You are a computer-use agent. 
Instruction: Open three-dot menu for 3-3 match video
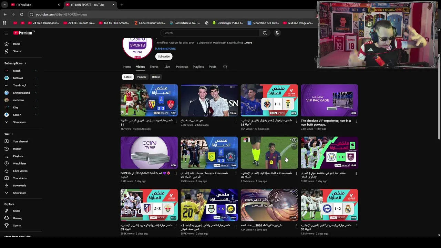coord(176,121)
